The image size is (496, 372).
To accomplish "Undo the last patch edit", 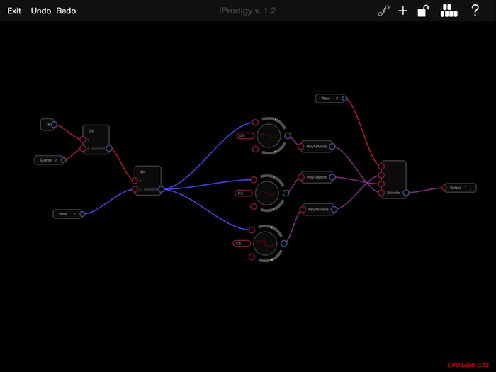I will pyautogui.click(x=41, y=11).
